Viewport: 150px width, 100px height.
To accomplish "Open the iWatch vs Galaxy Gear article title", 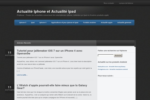I will tap(52, 87).
